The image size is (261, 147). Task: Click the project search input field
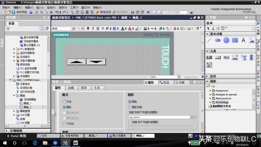[175, 12]
